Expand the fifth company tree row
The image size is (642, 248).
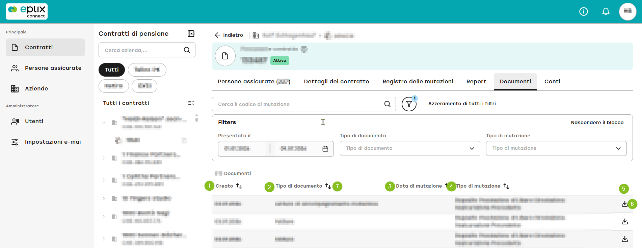point(104,217)
